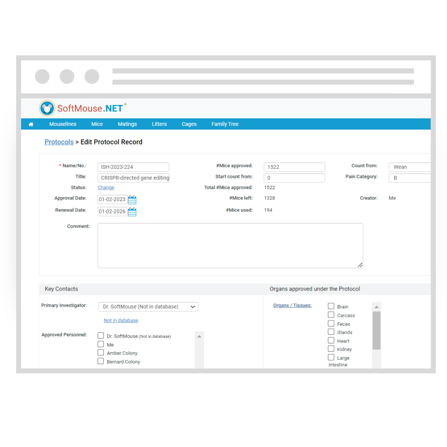
Task: Open the Mouselines menu
Action: [63, 124]
